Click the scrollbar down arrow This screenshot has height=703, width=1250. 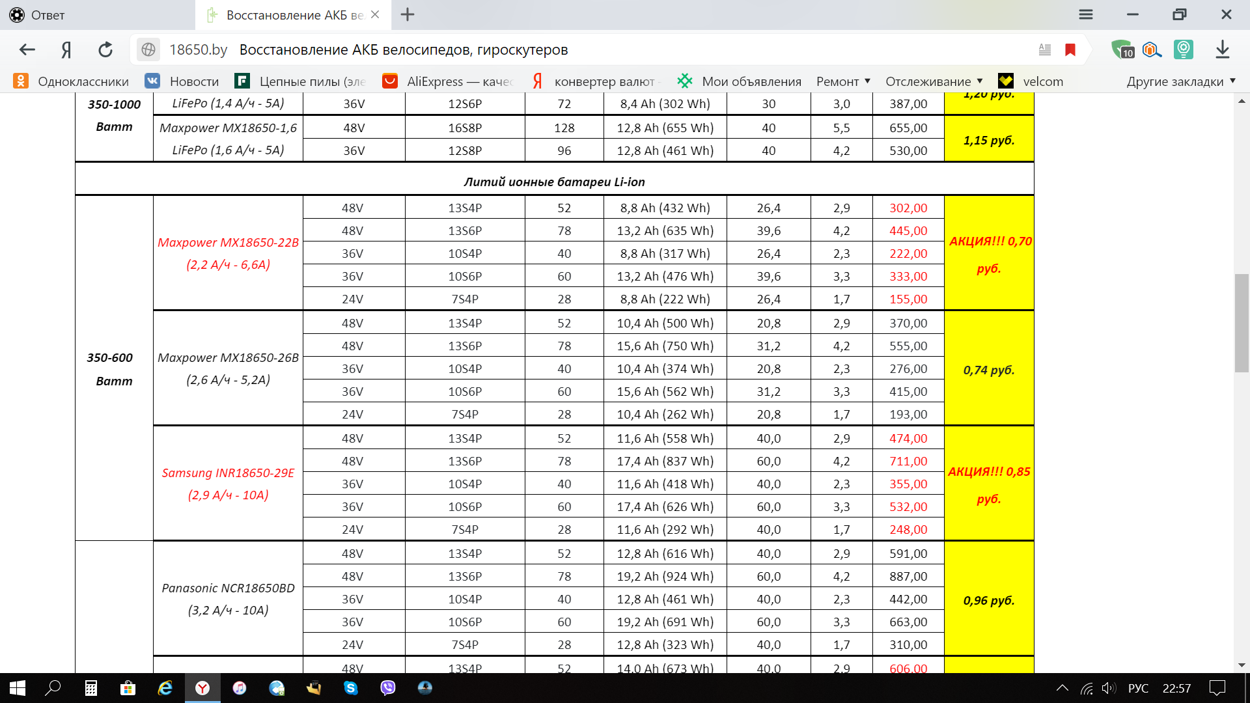point(1242,665)
